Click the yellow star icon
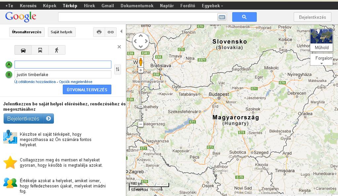The image size is (338, 196). (x=10, y=162)
